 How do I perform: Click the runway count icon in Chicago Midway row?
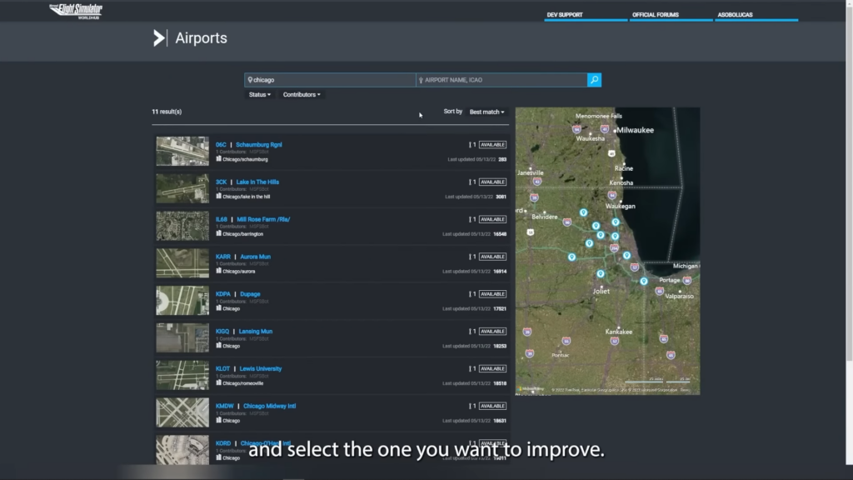point(470,406)
